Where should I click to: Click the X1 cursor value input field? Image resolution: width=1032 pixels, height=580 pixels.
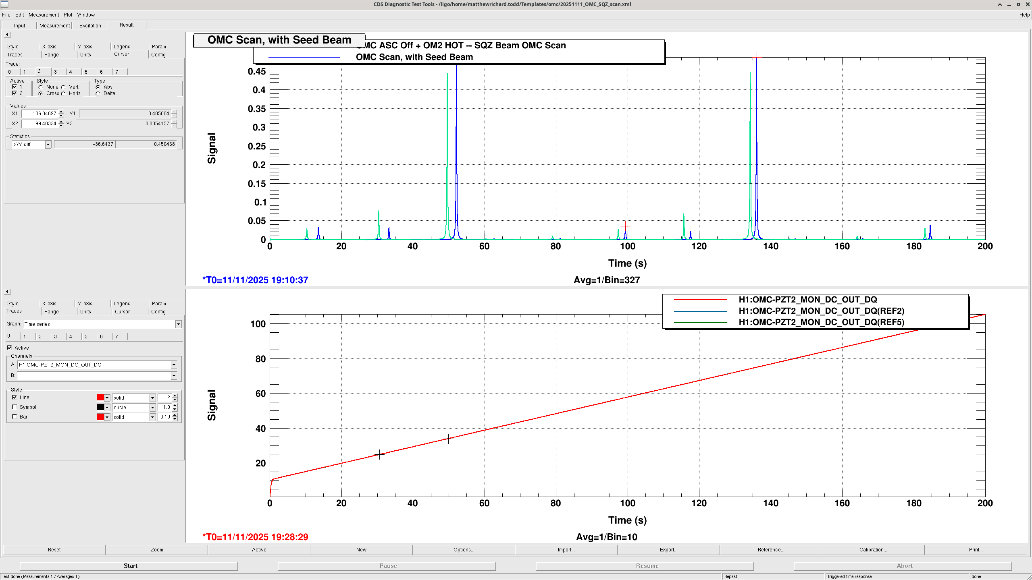[x=40, y=114]
